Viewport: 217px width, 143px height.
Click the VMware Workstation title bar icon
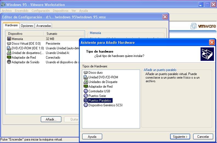pos(3,5)
